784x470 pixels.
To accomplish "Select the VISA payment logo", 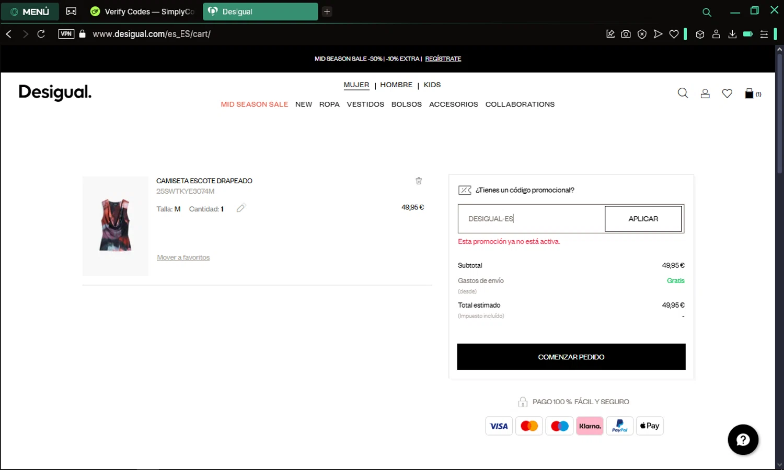I will [x=499, y=426].
